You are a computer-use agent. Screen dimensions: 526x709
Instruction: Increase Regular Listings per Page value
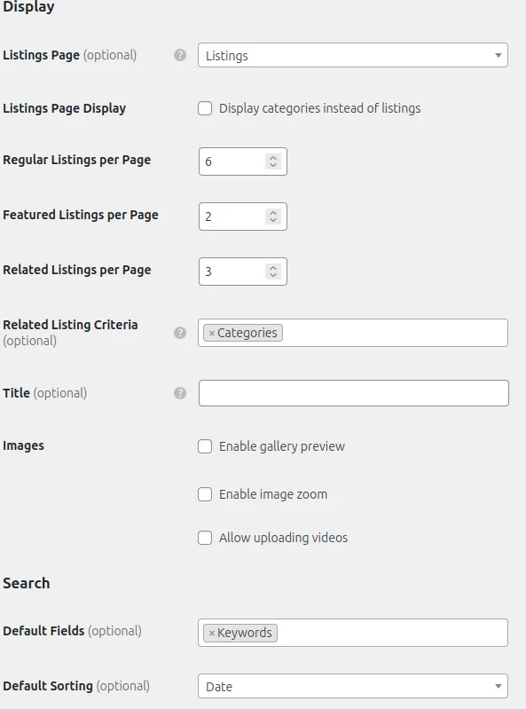273,158
